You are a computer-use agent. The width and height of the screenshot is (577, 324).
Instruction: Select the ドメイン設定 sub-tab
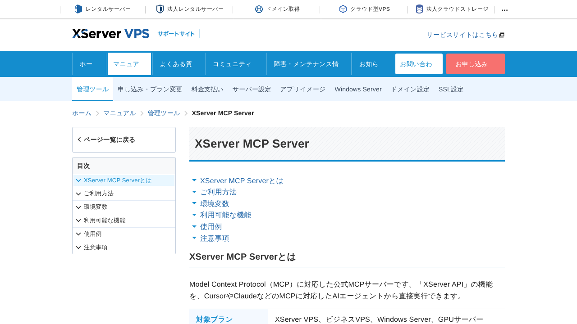coord(410,89)
